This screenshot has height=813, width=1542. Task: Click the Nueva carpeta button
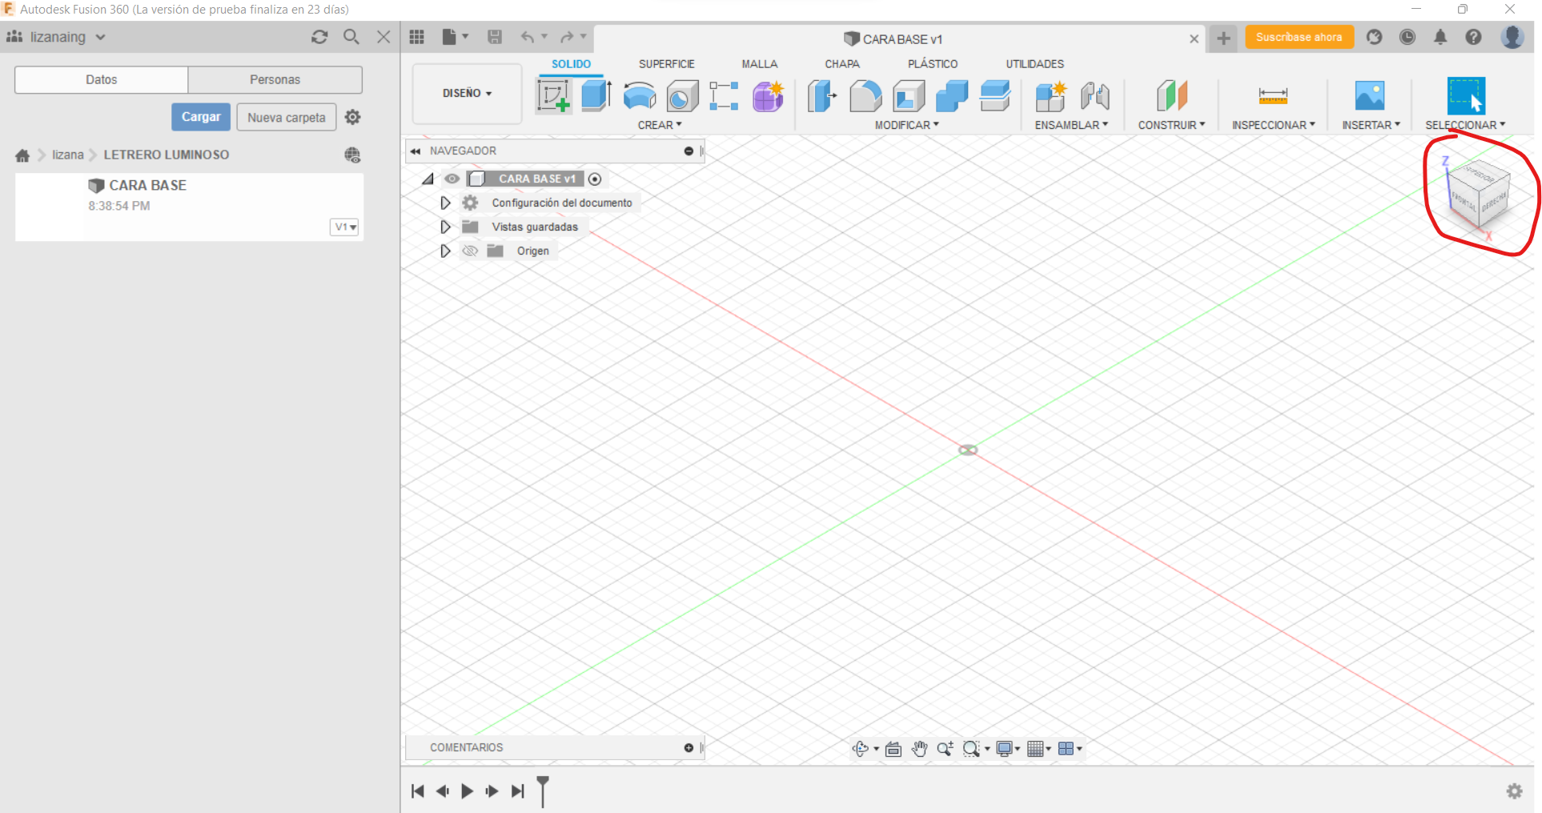tap(287, 117)
